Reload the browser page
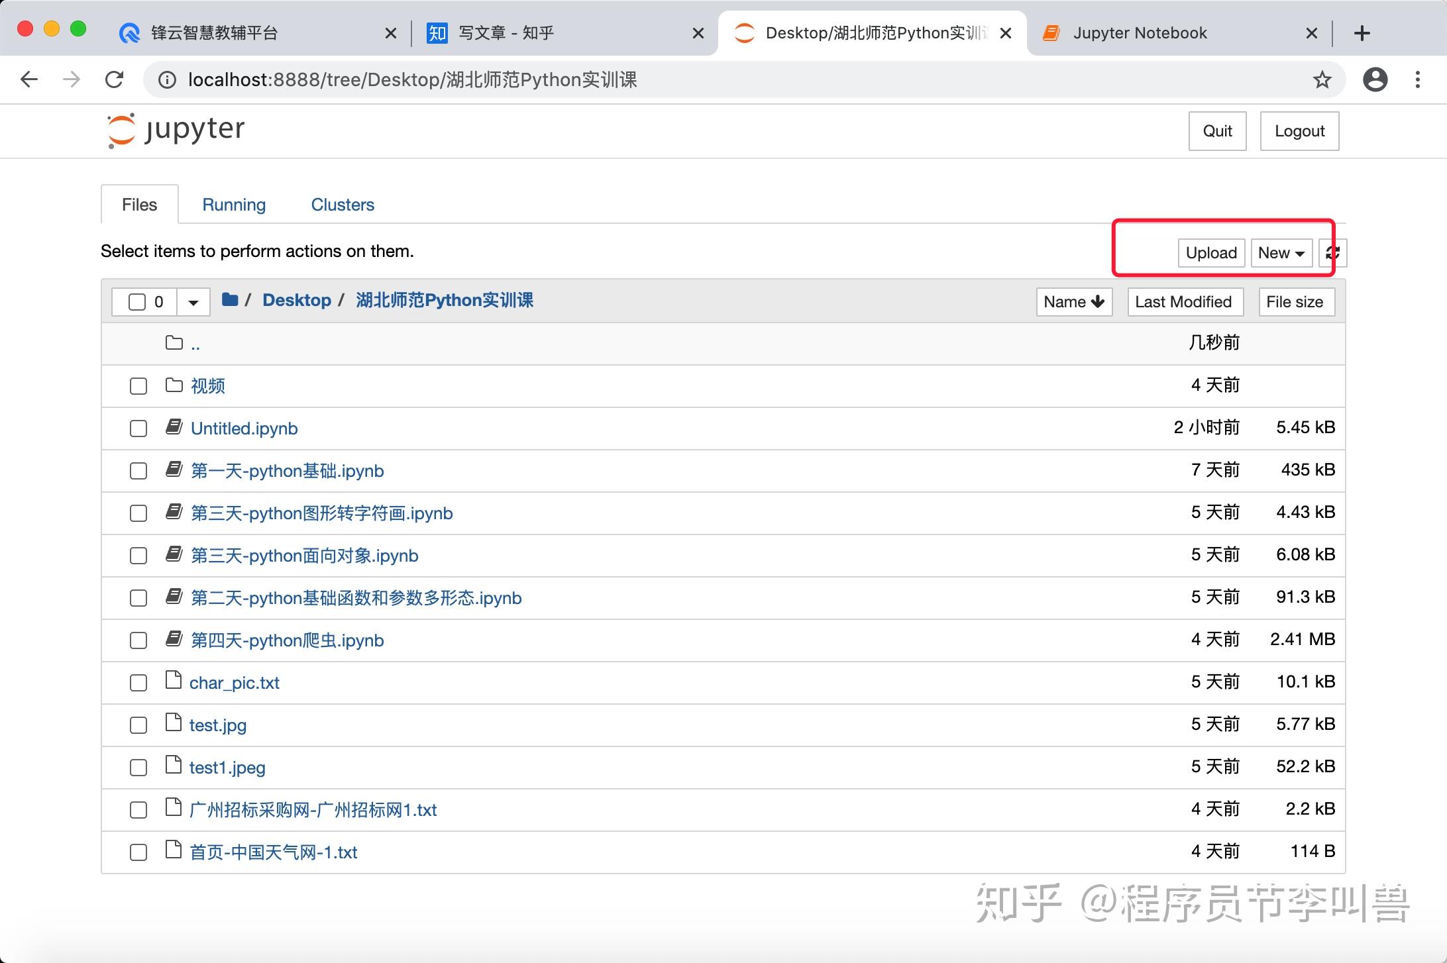The height and width of the screenshot is (963, 1447). (x=115, y=80)
